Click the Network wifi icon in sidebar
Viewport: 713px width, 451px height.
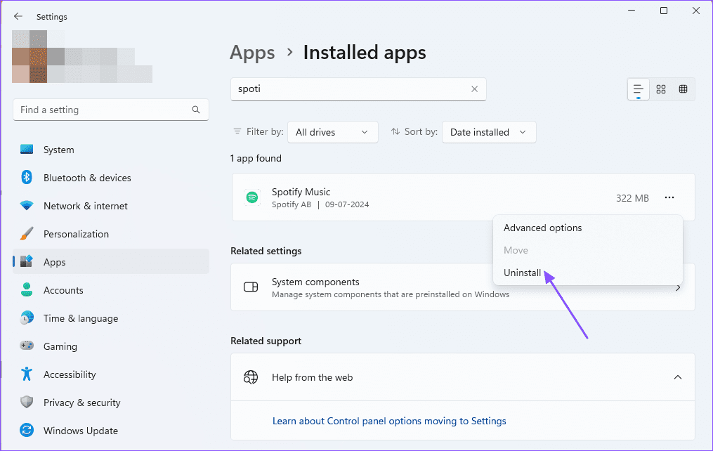pos(27,206)
